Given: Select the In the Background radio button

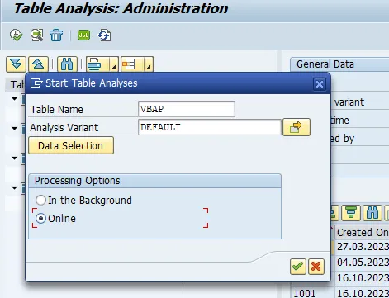Looking at the screenshot, I should point(40,201).
